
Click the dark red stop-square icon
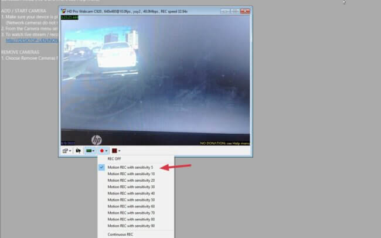pos(114,151)
